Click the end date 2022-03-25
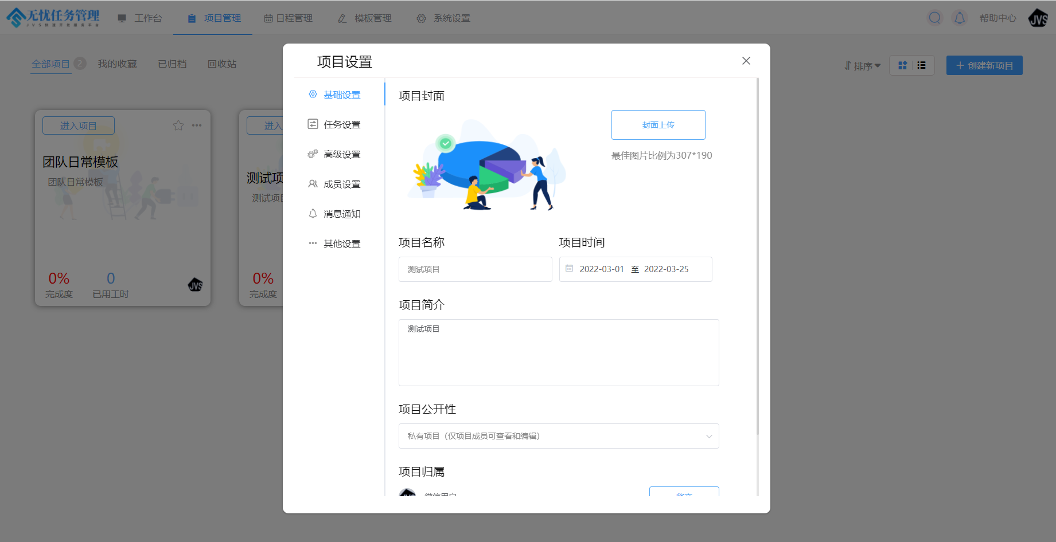Image resolution: width=1056 pixels, height=542 pixels. [x=666, y=269]
